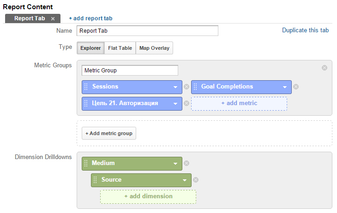Click the Duplicate this tab link
The height and width of the screenshot is (213, 337).
tap(306, 30)
